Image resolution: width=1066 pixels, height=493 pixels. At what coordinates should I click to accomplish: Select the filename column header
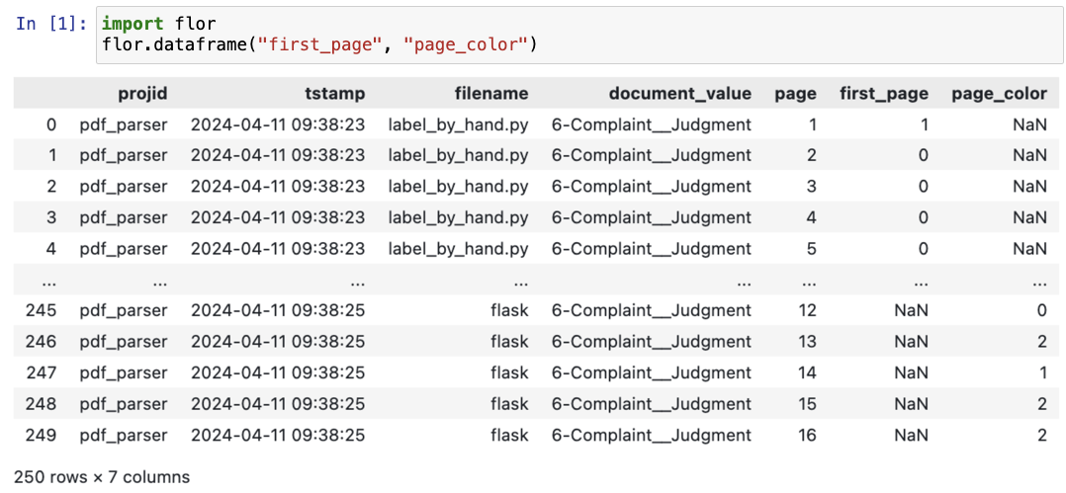pos(491,94)
